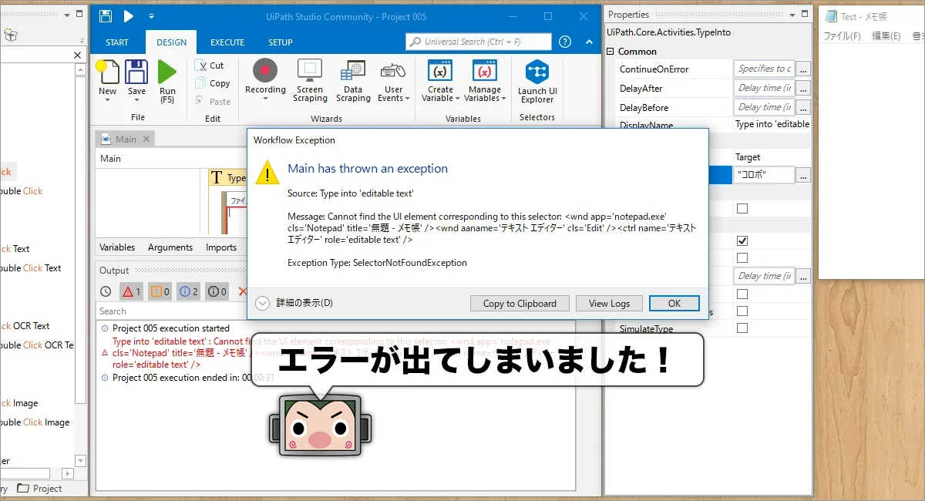The height and width of the screenshot is (501, 925).
Task: Enable the SimulateType checkbox
Action: (742, 328)
